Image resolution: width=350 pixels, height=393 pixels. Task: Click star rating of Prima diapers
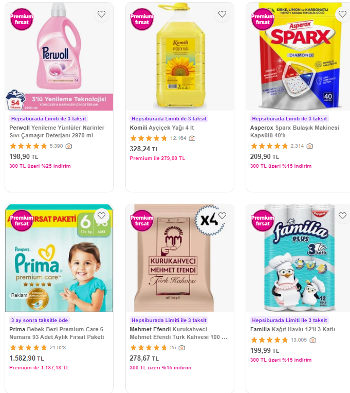coord(28,348)
